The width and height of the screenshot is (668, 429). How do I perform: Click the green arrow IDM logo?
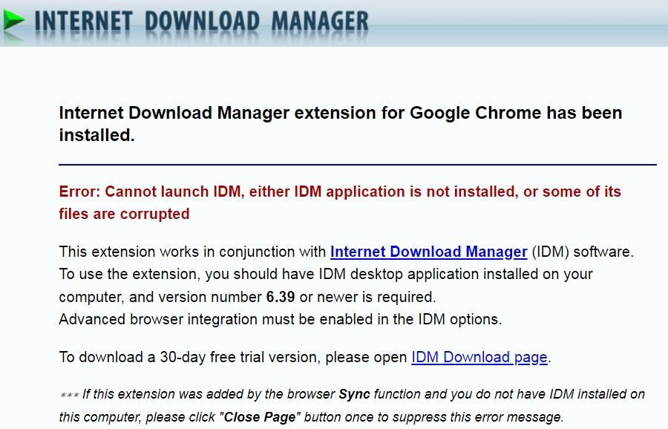click(x=13, y=21)
